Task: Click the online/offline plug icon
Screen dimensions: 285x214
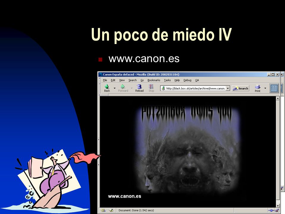Action: [x=271, y=210]
